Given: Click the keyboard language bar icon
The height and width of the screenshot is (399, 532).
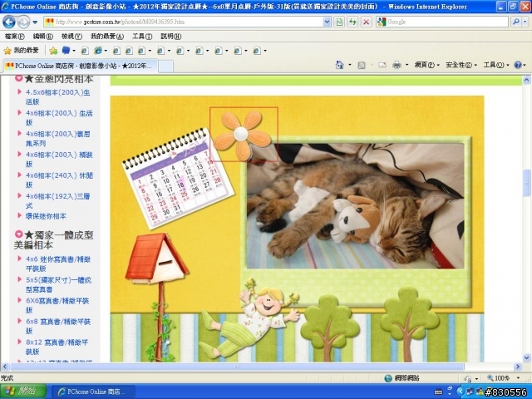Looking at the screenshot, I should (x=438, y=392).
